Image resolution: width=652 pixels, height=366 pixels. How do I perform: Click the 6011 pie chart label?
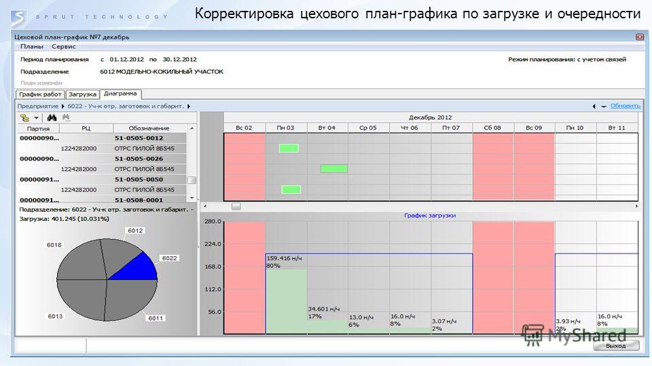156,319
